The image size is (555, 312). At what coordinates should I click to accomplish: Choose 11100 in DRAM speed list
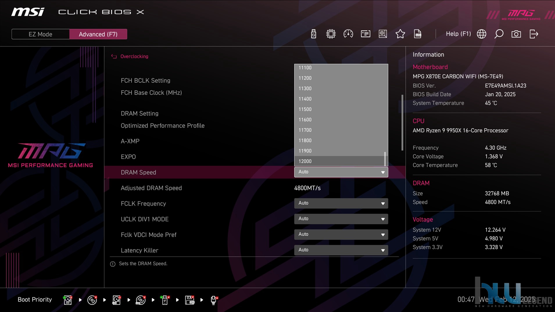[339, 68]
